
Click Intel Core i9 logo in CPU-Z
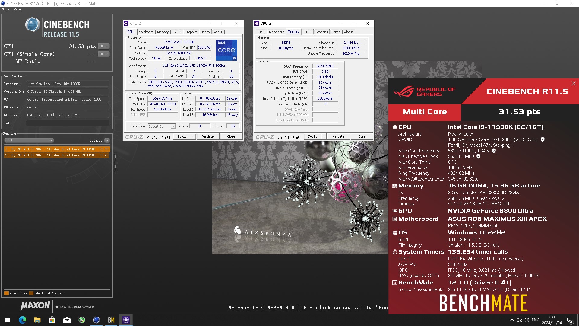tap(226, 50)
